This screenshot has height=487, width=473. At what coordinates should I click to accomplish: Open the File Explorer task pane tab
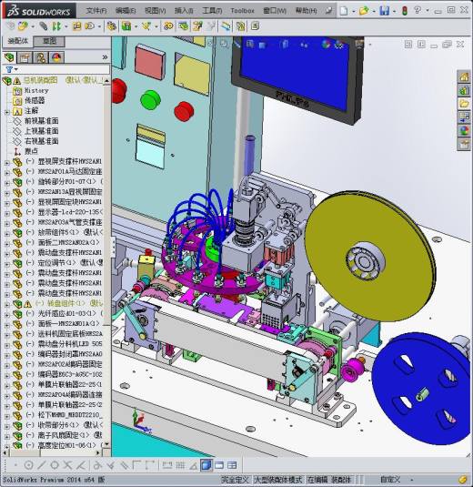464,104
